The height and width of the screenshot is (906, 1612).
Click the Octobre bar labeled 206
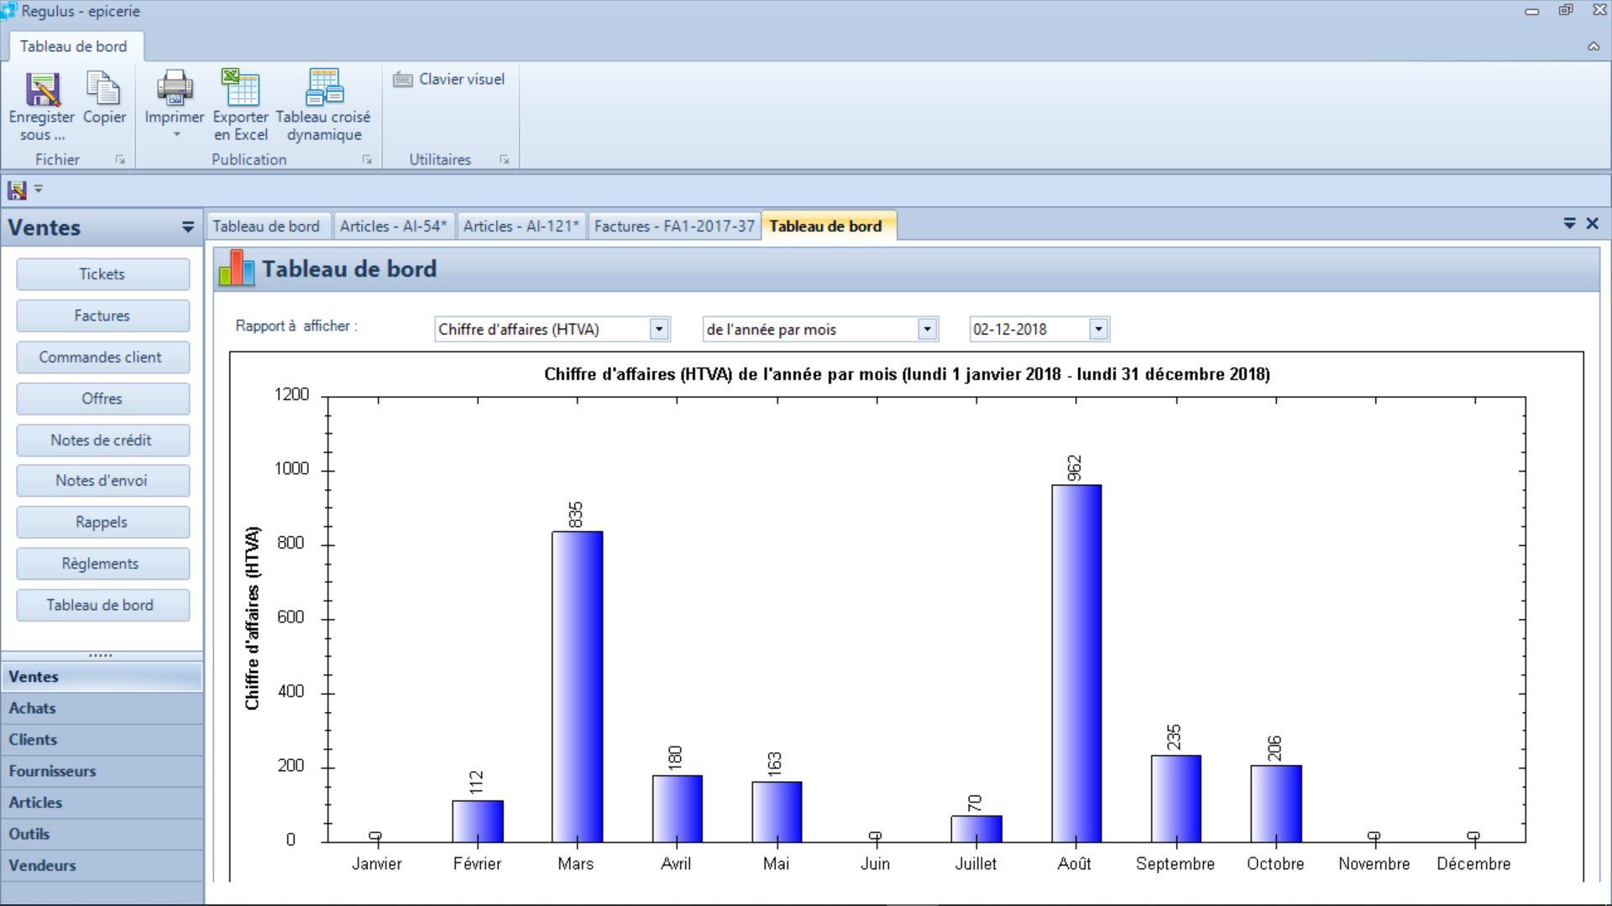click(1276, 804)
